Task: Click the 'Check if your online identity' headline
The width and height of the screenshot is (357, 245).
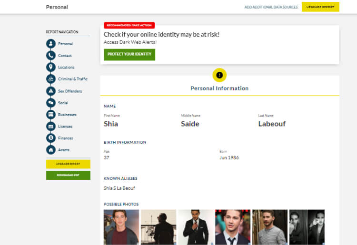Action: tap(161, 34)
